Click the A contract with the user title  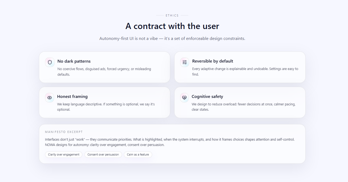[x=172, y=26]
